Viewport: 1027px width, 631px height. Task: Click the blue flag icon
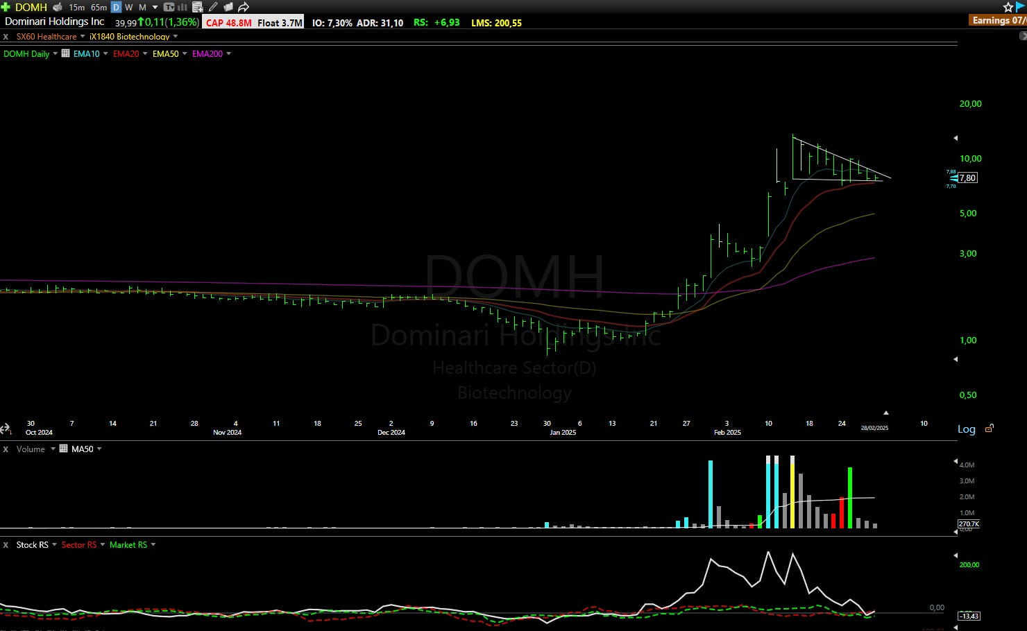tap(1021, 7)
